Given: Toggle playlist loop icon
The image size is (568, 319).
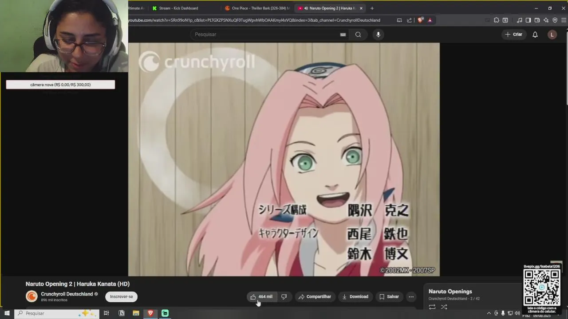Looking at the screenshot, I should [432, 307].
